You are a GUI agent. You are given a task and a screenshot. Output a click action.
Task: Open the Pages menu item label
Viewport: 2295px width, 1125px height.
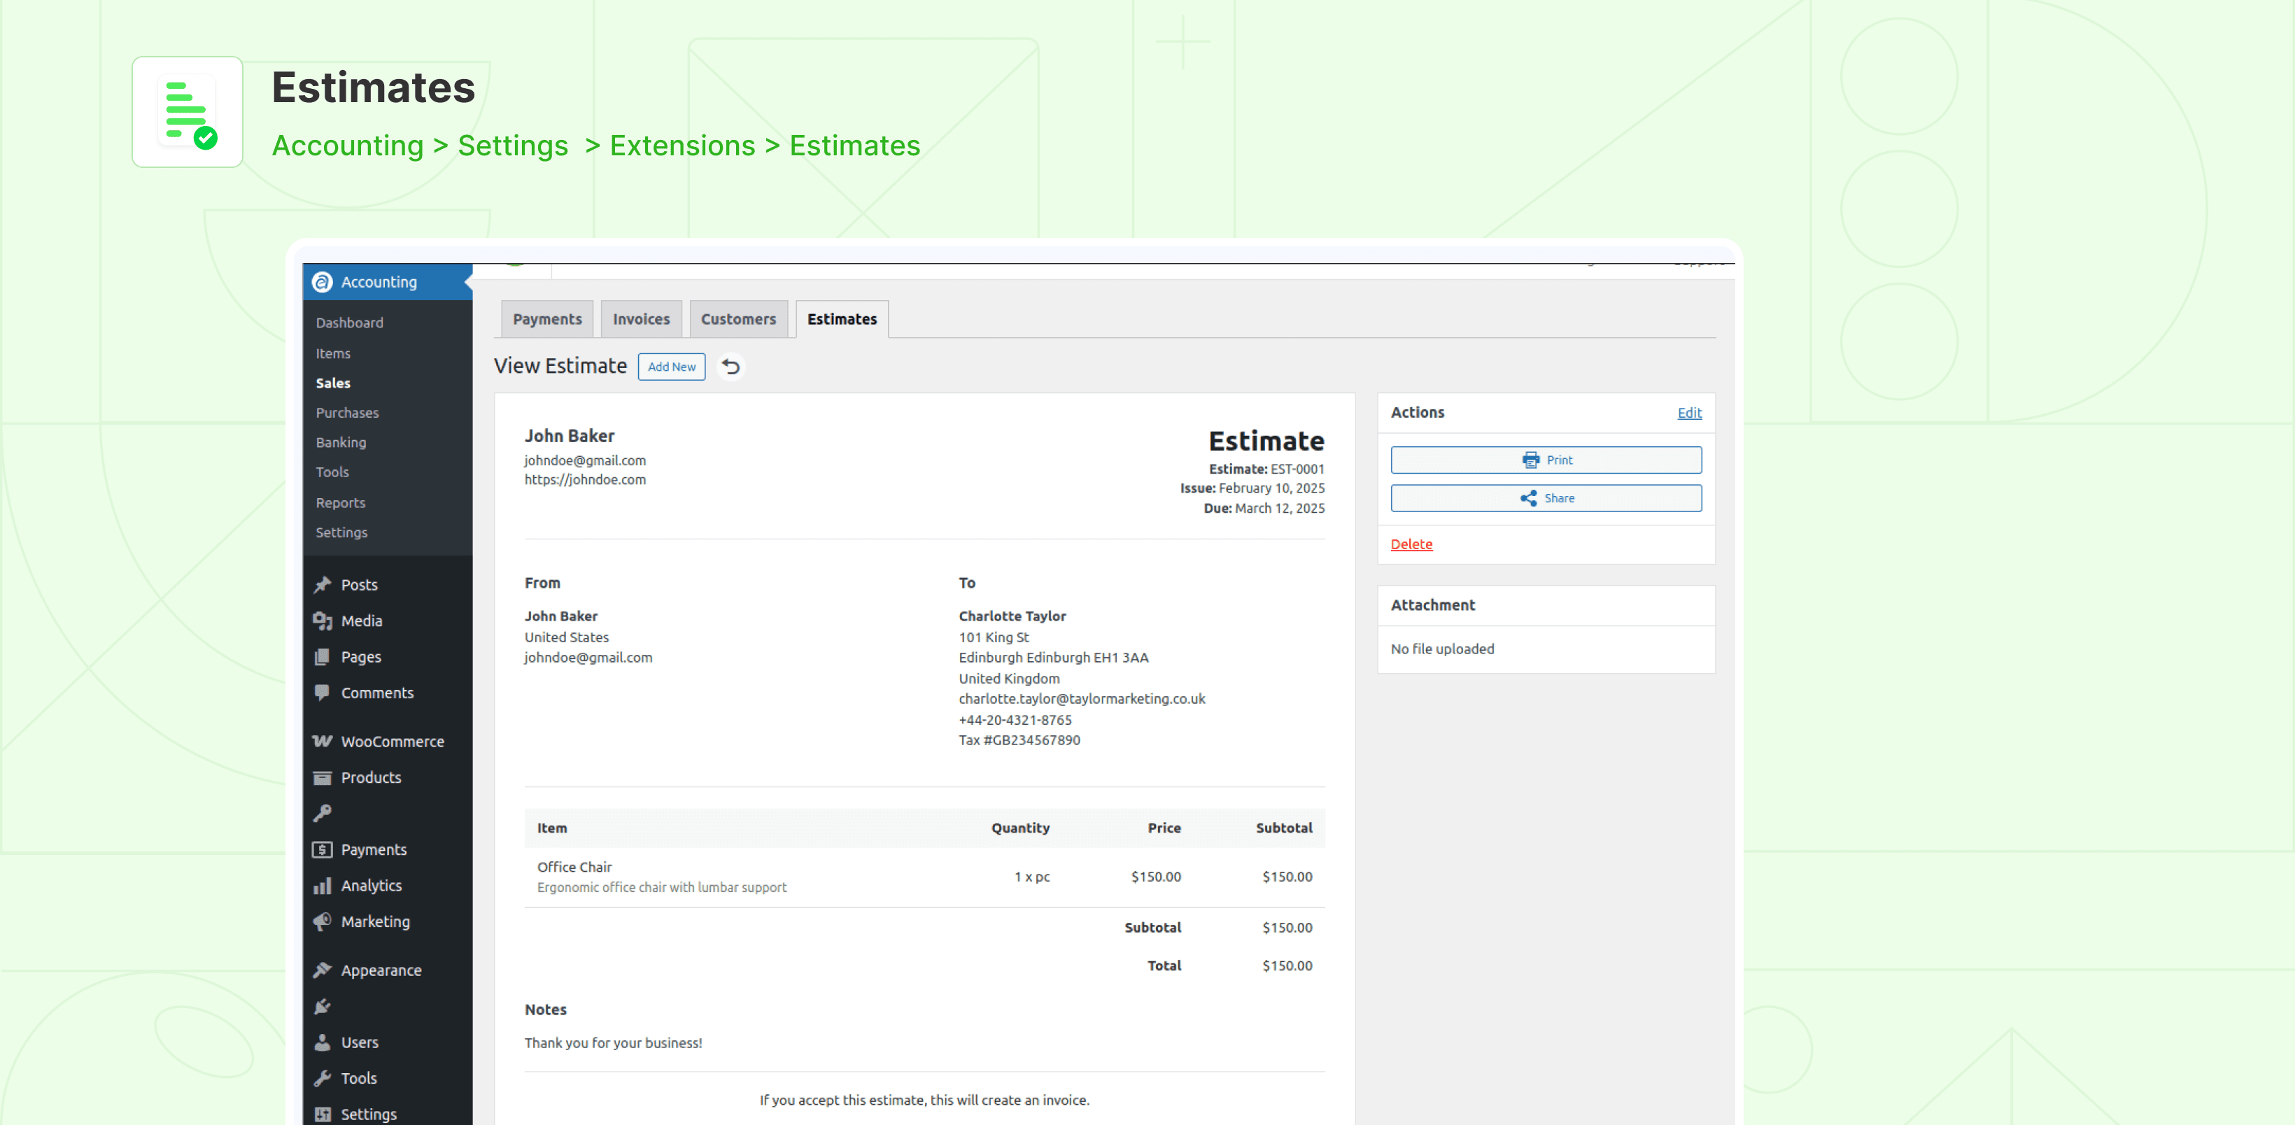tap(361, 656)
